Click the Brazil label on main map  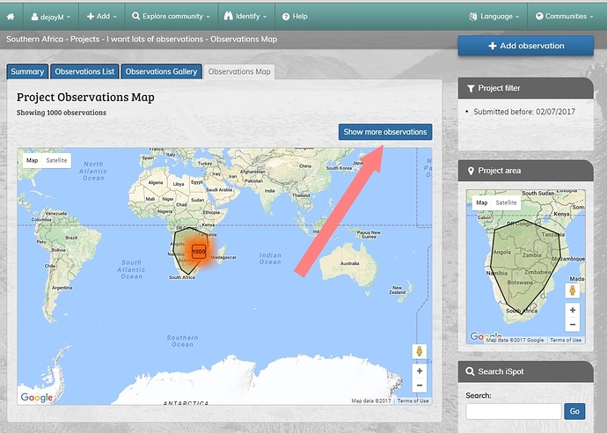(71, 238)
